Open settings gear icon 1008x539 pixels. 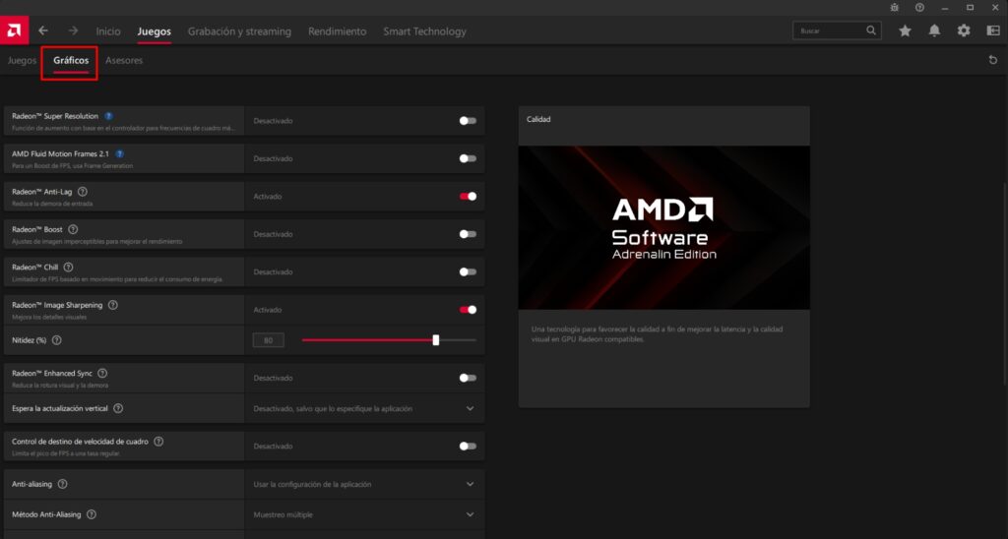[963, 30]
